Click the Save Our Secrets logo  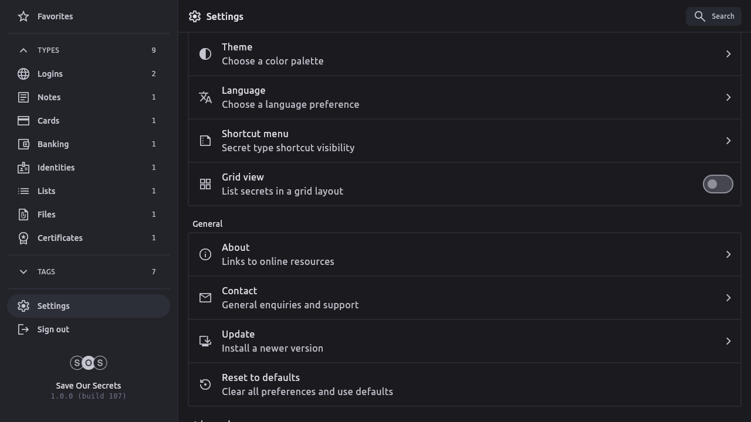89,363
